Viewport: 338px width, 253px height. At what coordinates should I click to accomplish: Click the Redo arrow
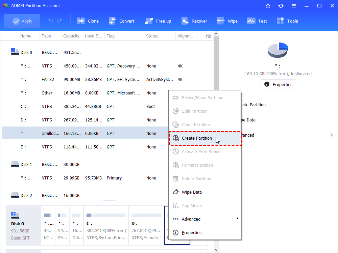coord(60,21)
